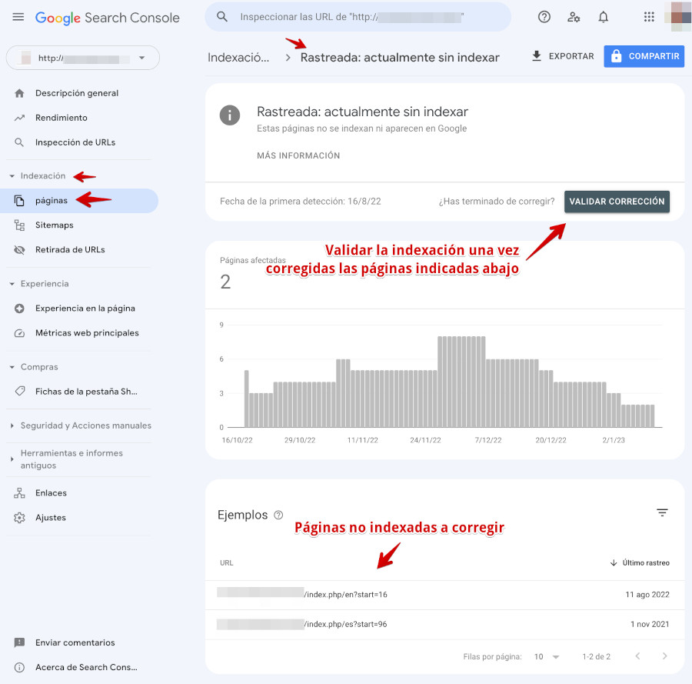Image resolution: width=692 pixels, height=684 pixels.
Task: Open the property selector dropdown
Action: (82, 58)
